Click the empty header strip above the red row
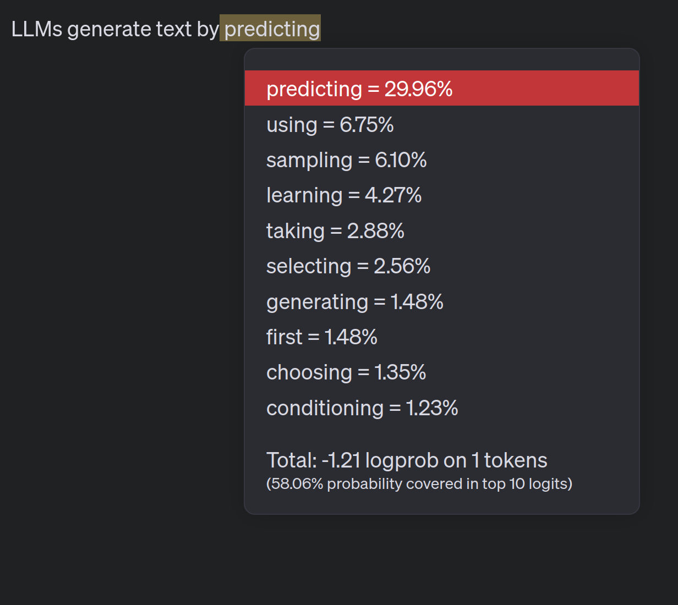 pos(442,59)
